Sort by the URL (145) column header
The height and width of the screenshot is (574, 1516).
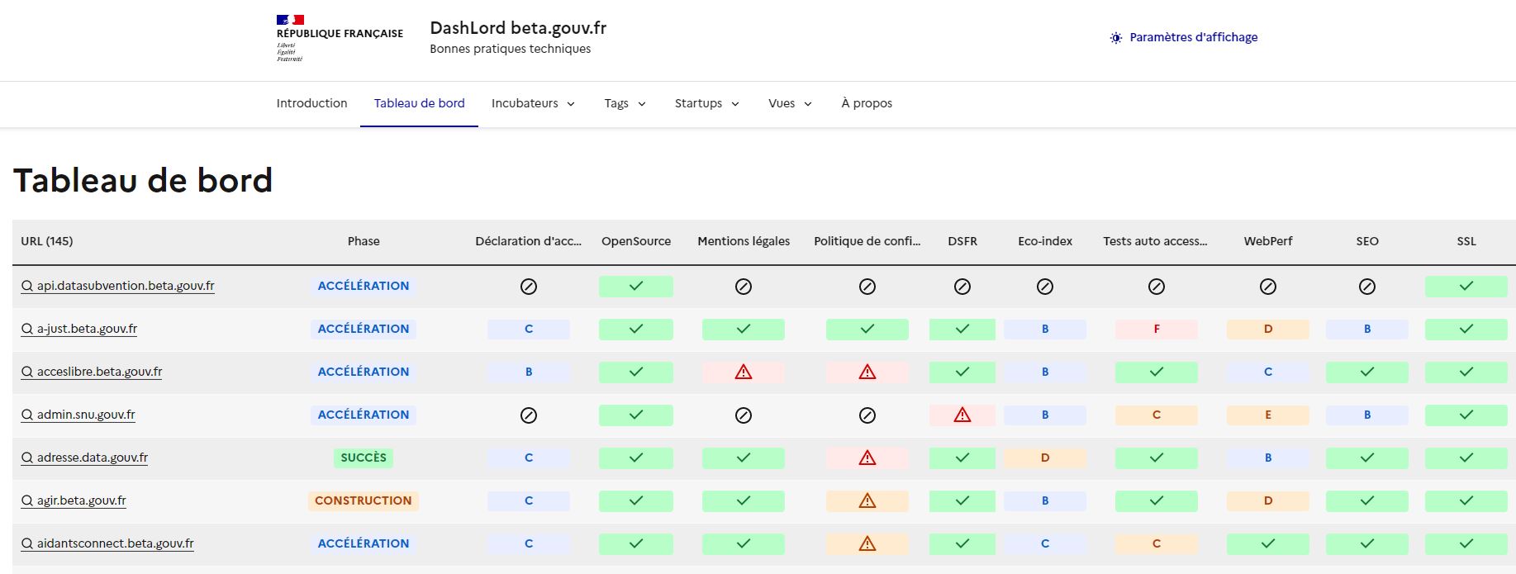pyautogui.click(x=47, y=241)
